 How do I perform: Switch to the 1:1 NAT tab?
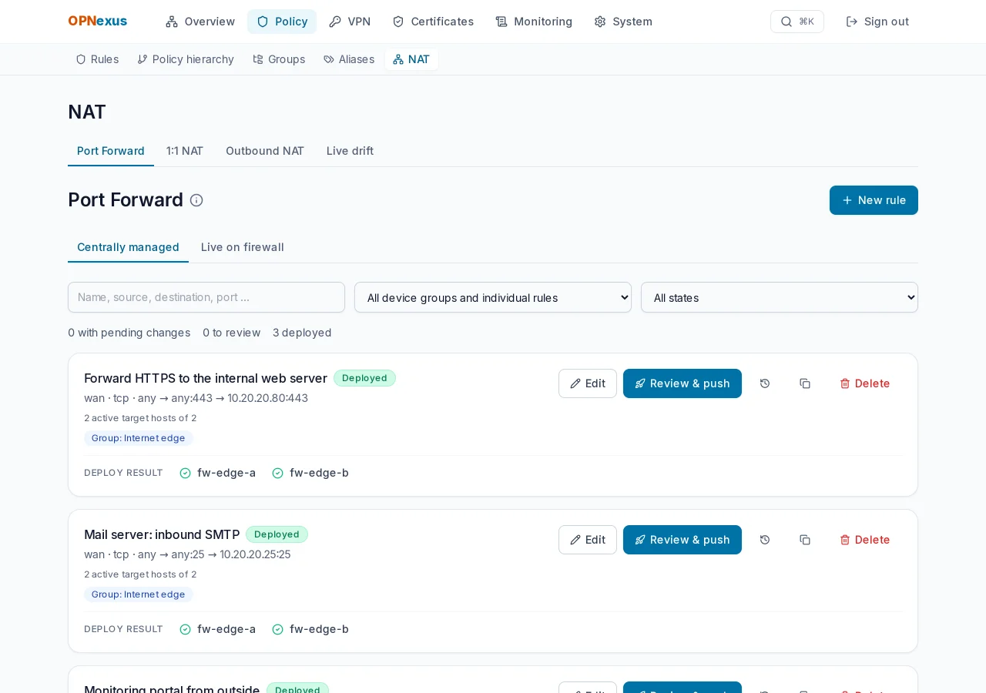[185, 151]
